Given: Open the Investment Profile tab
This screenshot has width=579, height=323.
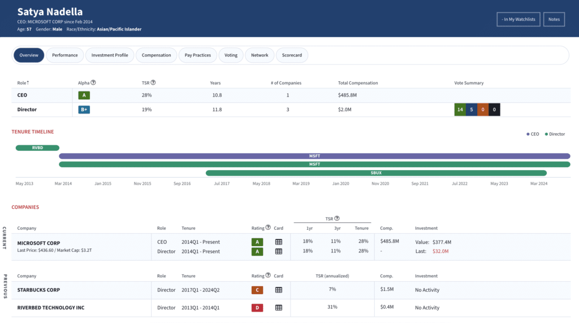Looking at the screenshot, I should 110,55.
